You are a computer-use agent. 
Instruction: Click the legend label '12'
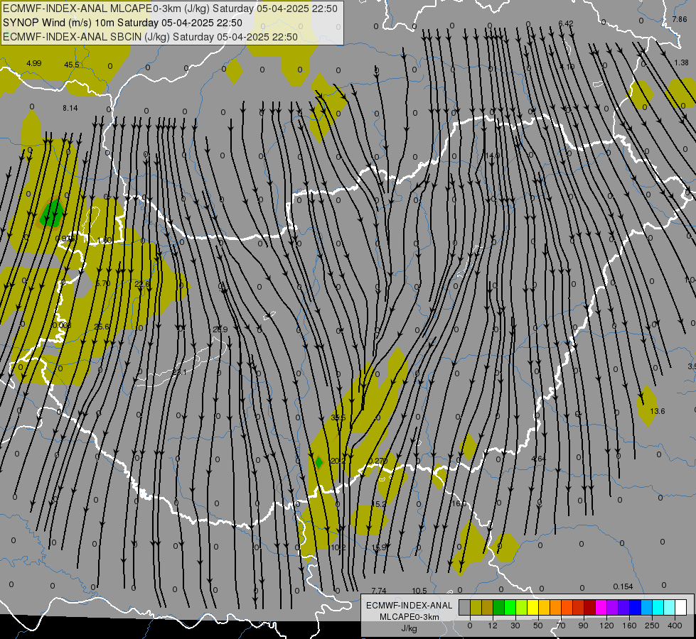click(x=492, y=626)
